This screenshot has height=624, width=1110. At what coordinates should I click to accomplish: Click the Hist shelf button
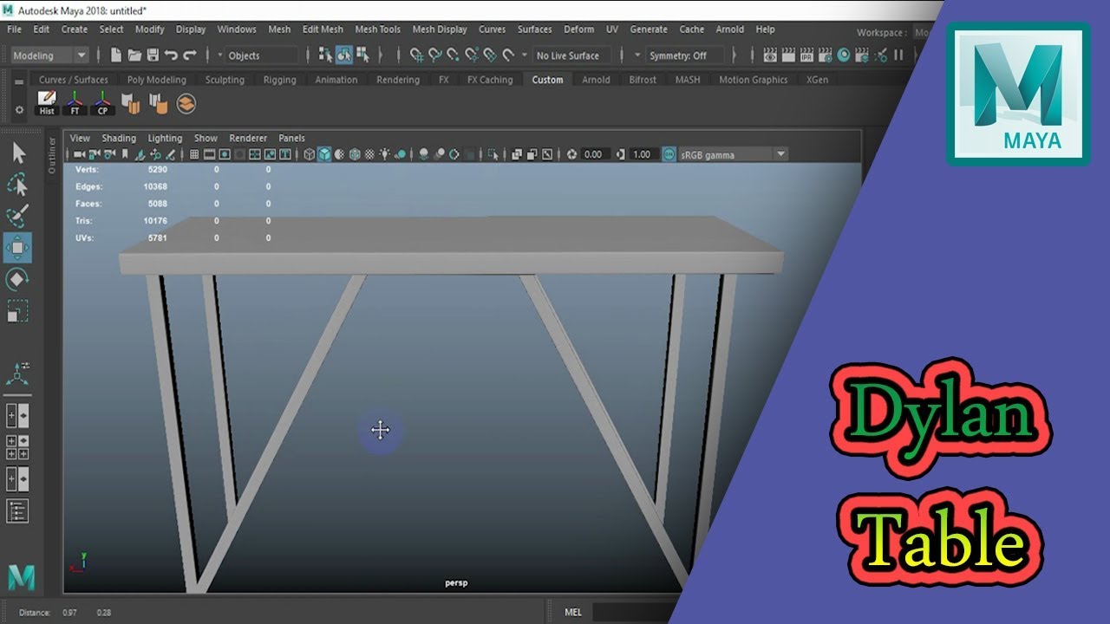point(47,103)
